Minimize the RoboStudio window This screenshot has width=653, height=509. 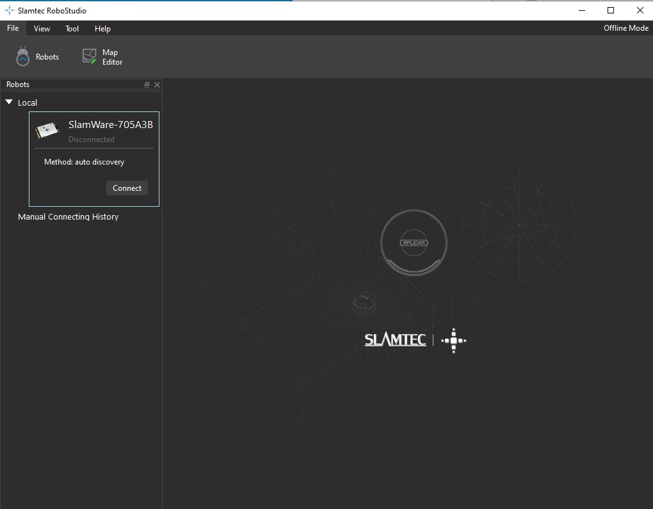[x=582, y=10]
